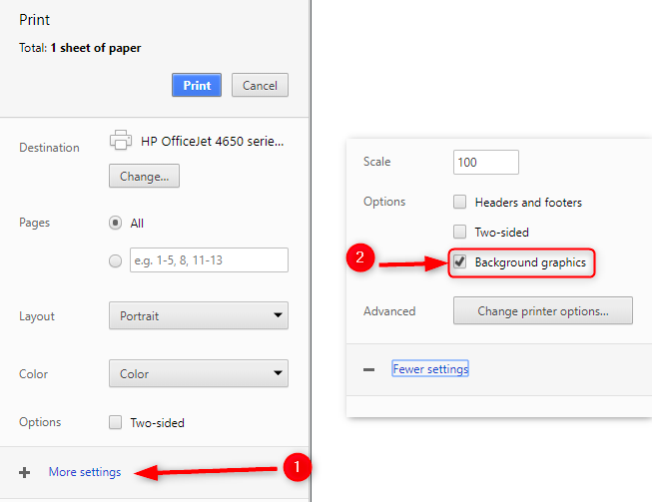The height and width of the screenshot is (502, 652).
Task: Click the HP OfficeJet 4650 destination name
Action: [212, 142]
